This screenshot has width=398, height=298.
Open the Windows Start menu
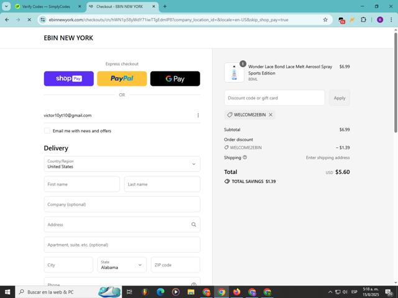pos(7,292)
